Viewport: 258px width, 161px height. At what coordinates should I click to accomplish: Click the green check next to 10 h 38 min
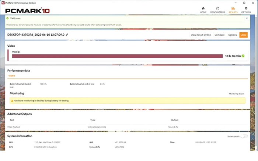pos(243,56)
